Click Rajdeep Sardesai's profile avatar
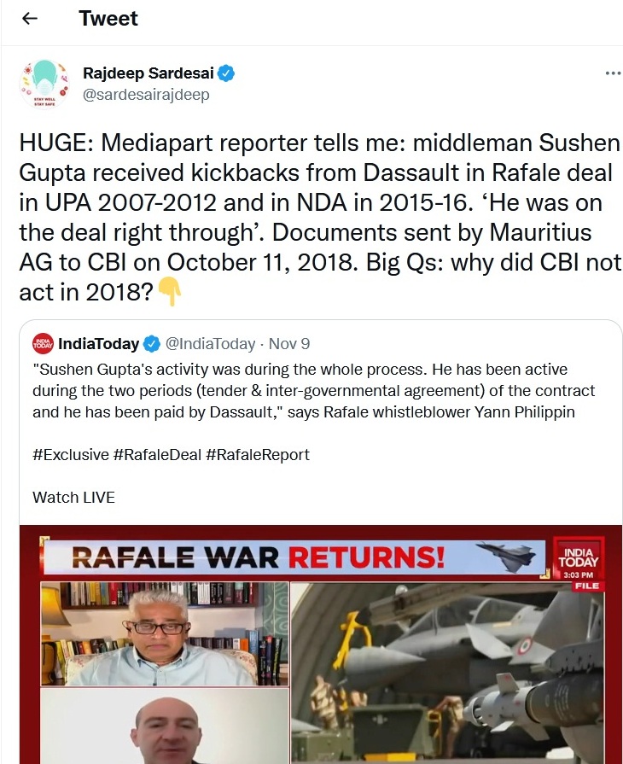This screenshot has width=623, height=764. point(44,84)
